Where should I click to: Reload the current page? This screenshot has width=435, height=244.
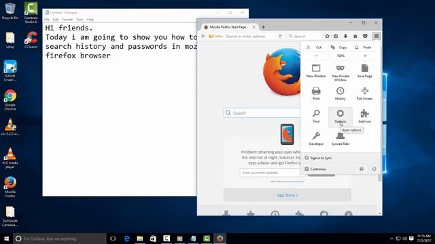click(280, 36)
